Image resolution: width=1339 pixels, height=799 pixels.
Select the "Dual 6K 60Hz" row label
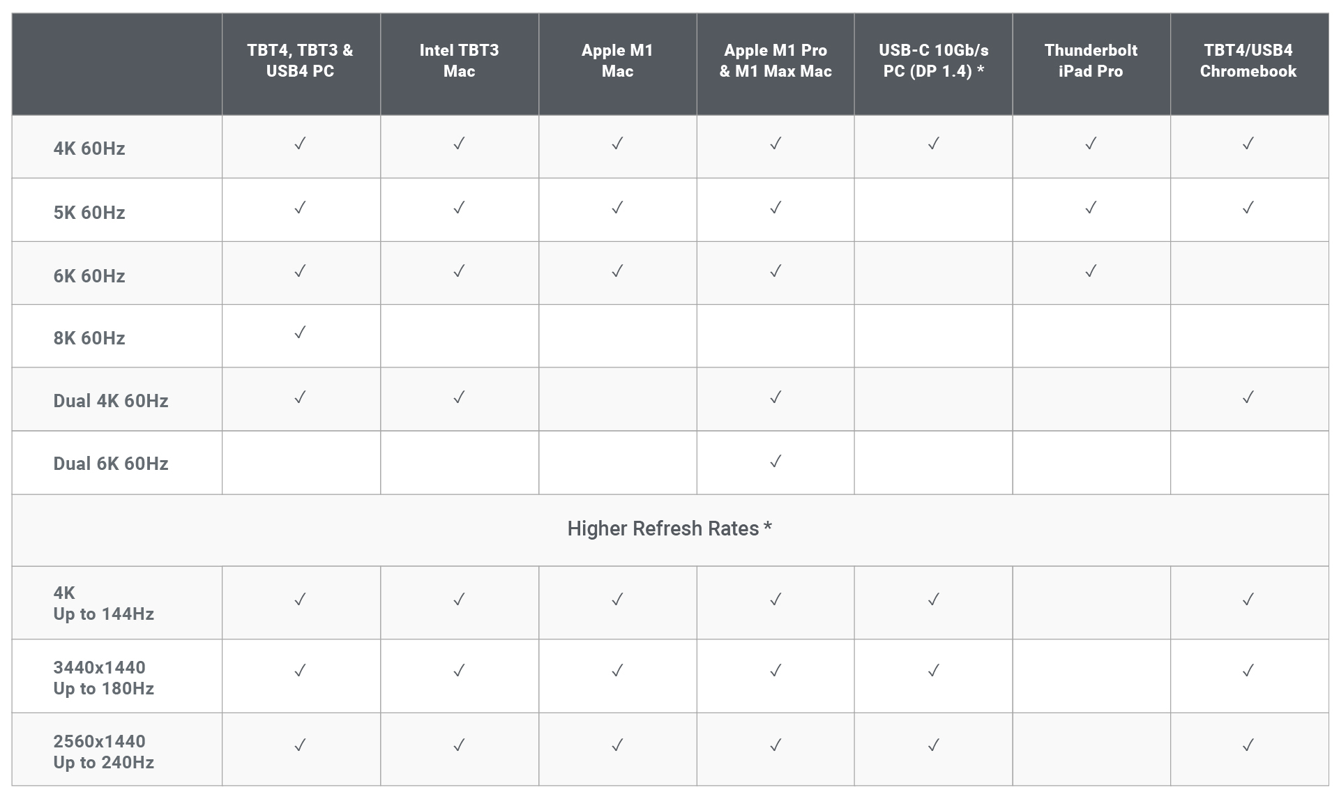111,464
